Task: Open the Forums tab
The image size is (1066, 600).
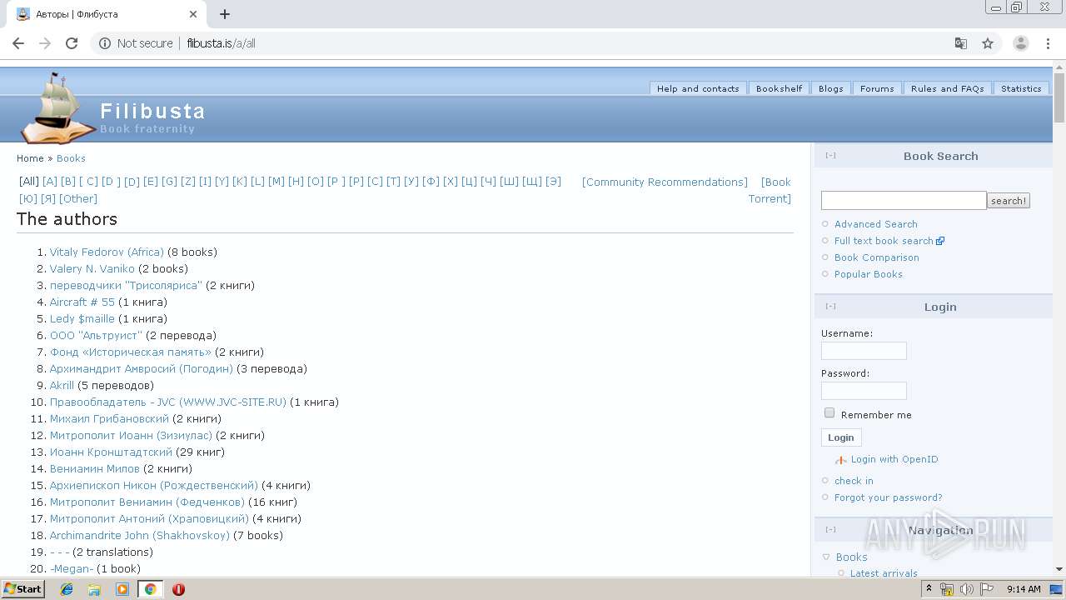Action: point(877,88)
